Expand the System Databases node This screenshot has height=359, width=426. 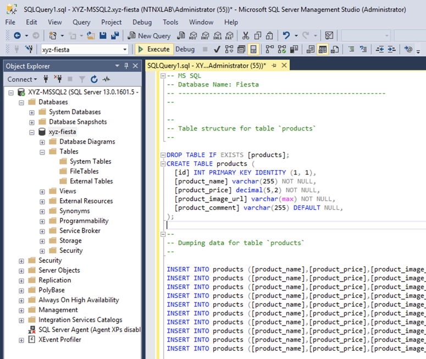pyautogui.click(x=32, y=113)
